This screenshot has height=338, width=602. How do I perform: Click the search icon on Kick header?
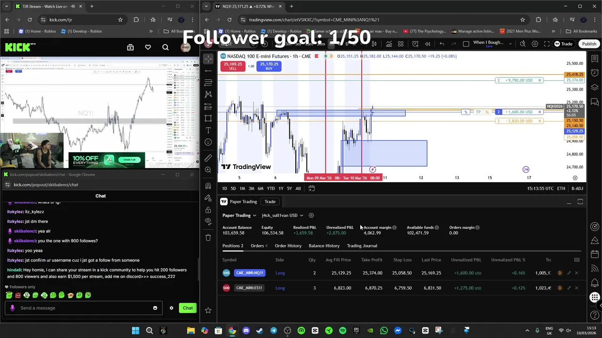[x=166, y=47]
